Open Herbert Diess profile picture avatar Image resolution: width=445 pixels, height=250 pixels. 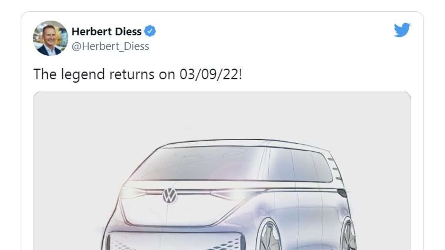click(x=50, y=38)
